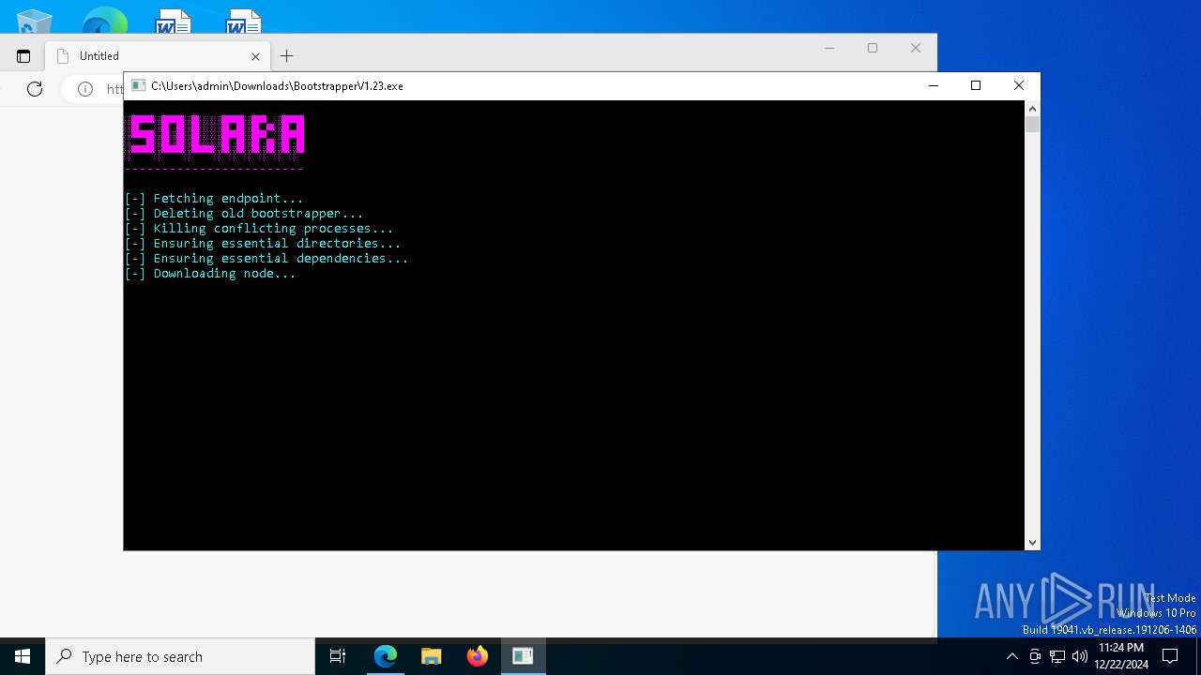Show hidden system tray icons
This screenshot has width=1201, height=675.
(x=1011, y=656)
